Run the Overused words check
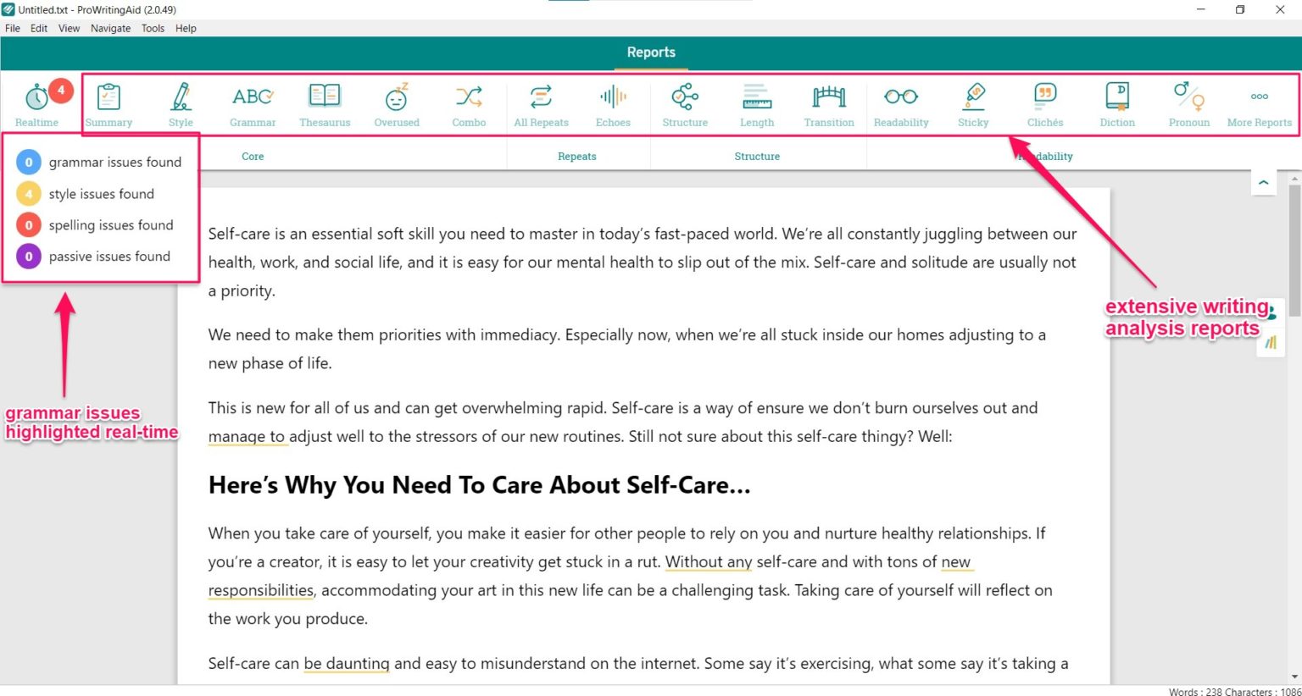This screenshot has width=1302, height=696. [x=397, y=102]
